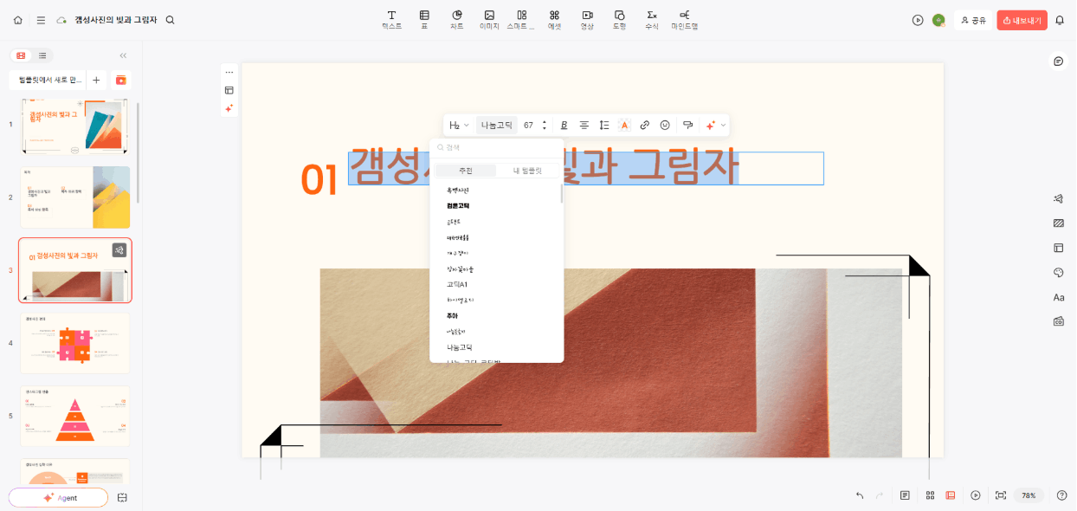Choose the 나눔고딕 font in list

[459, 347]
